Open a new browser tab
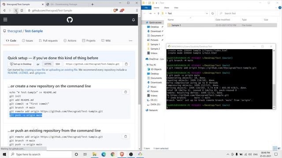The width and height of the screenshot is (282, 158). [93, 4]
